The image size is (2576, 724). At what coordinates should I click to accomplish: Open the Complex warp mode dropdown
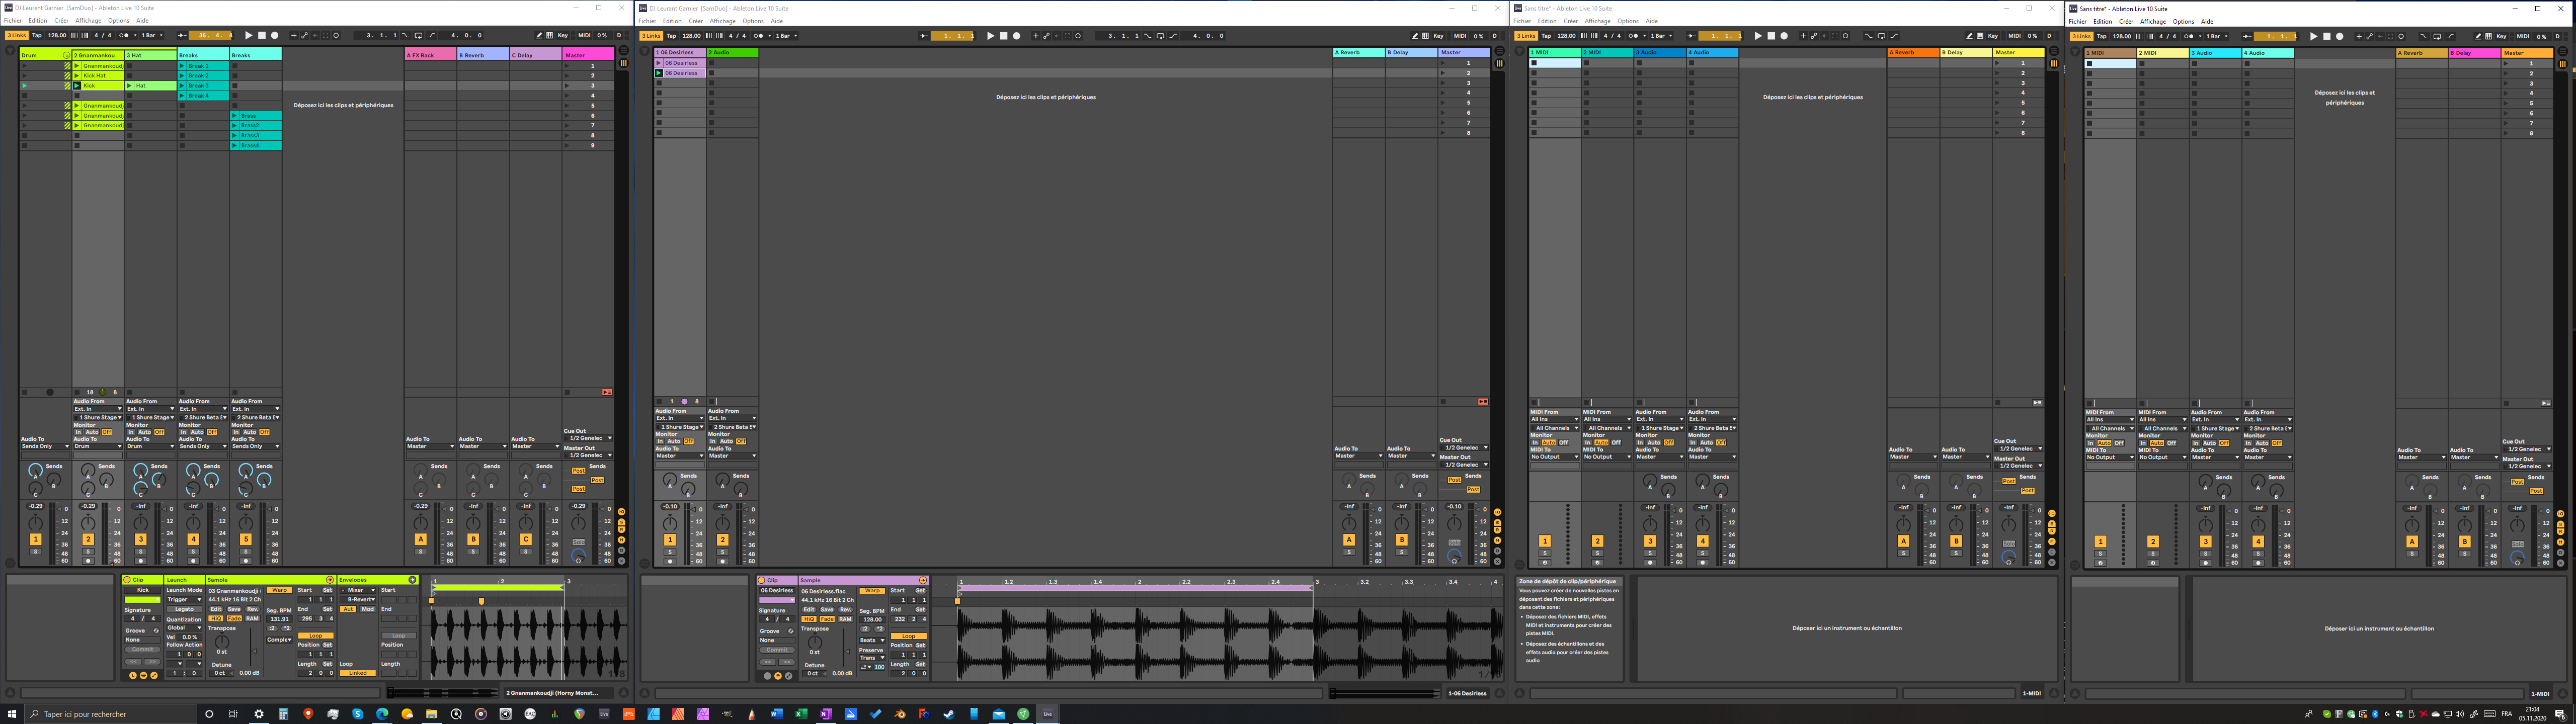pos(279,640)
